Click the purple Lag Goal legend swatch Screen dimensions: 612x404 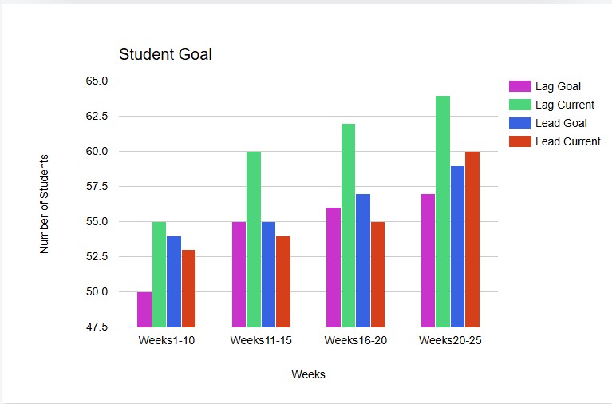[x=519, y=86]
